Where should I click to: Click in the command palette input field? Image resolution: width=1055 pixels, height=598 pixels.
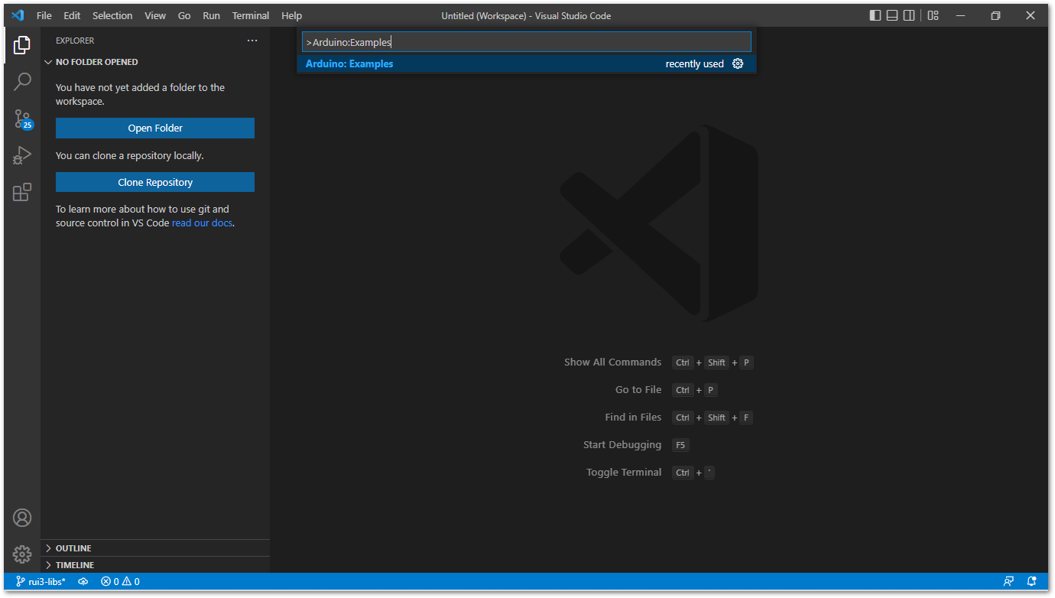(527, 42)
